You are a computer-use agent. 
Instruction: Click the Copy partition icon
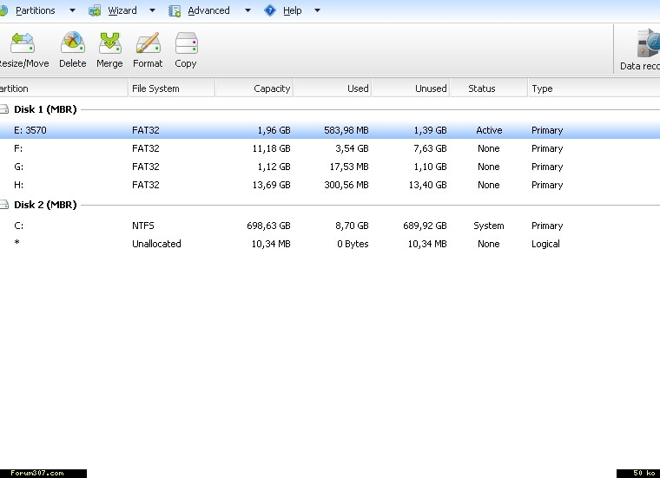pyautogui.click(x=186, y=43)
